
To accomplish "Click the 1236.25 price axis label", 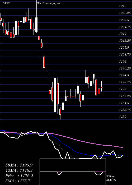I will tap(125, 13).
